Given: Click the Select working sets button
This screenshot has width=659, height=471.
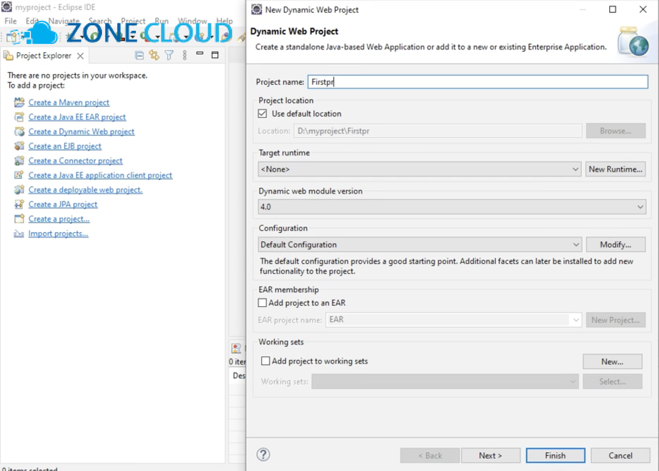Looking at the screenshot, I should (x=612, y=382).
